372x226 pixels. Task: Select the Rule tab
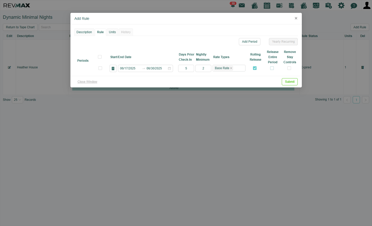click(100, 32)
